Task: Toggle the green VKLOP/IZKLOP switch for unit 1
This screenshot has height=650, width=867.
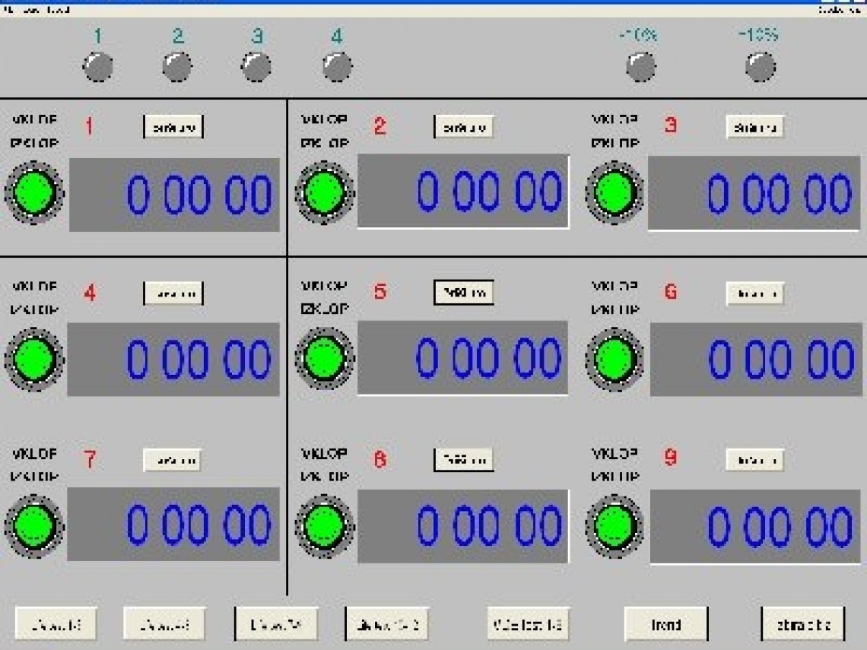Action: coord(34,193)
